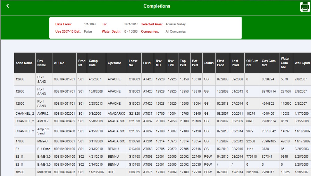Click the Bot Perf column header
Image resolution: width=311 pixels, height=176 pixels.
196,63
